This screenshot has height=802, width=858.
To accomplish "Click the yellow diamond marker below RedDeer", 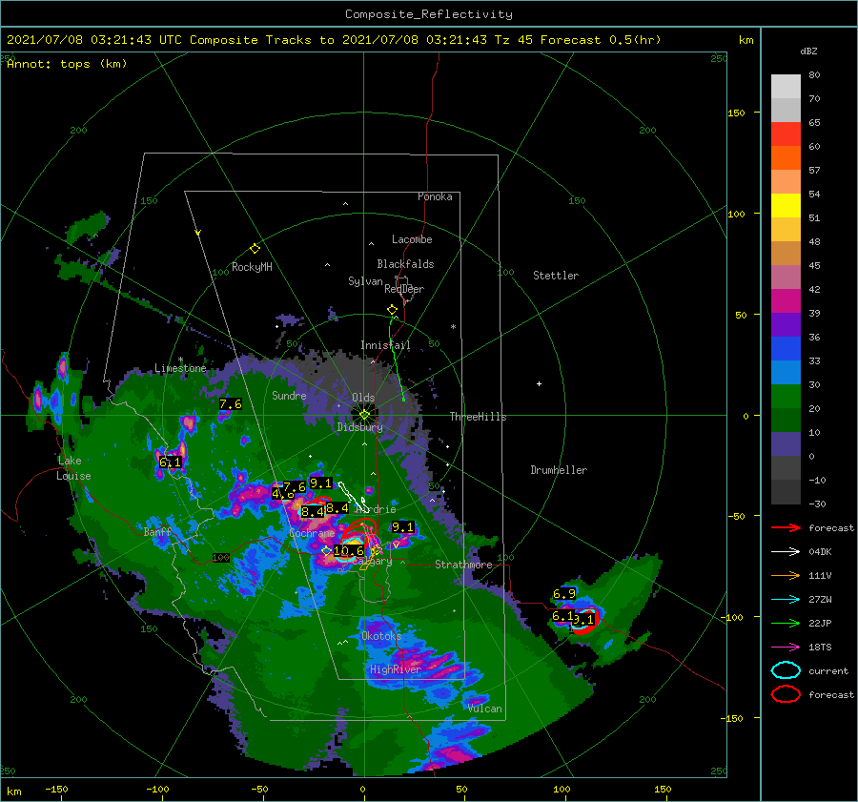I will pos(393,310).
